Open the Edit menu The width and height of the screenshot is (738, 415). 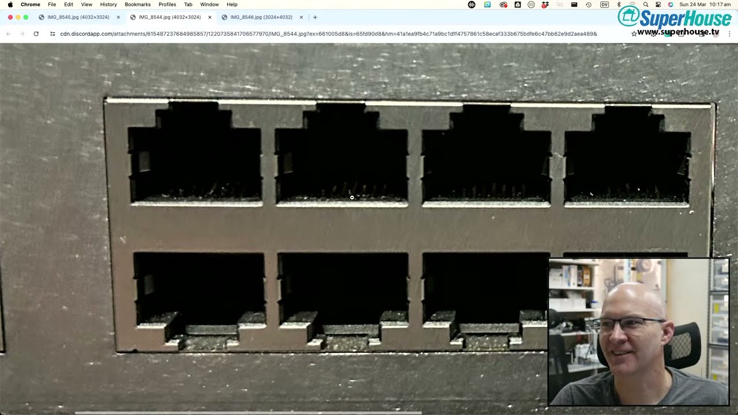pos(69,4)
